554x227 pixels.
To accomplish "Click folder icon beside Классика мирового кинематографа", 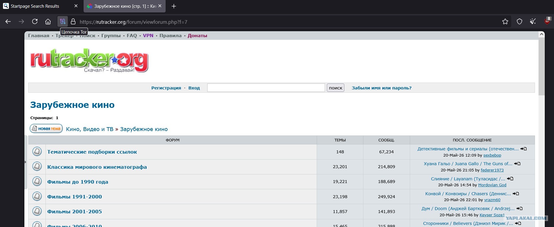I will (37, 166).
